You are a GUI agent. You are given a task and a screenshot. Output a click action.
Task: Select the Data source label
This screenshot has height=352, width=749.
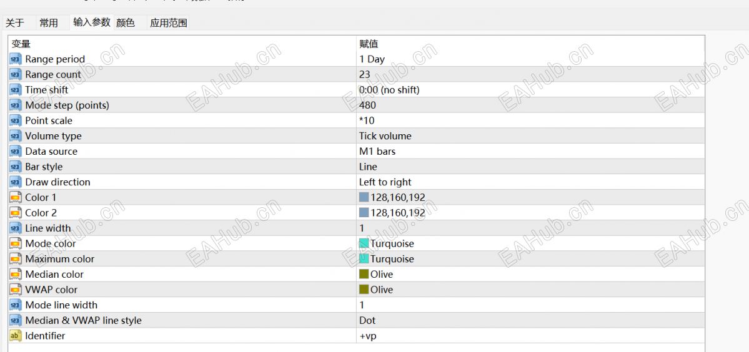[x=51, y=151]
